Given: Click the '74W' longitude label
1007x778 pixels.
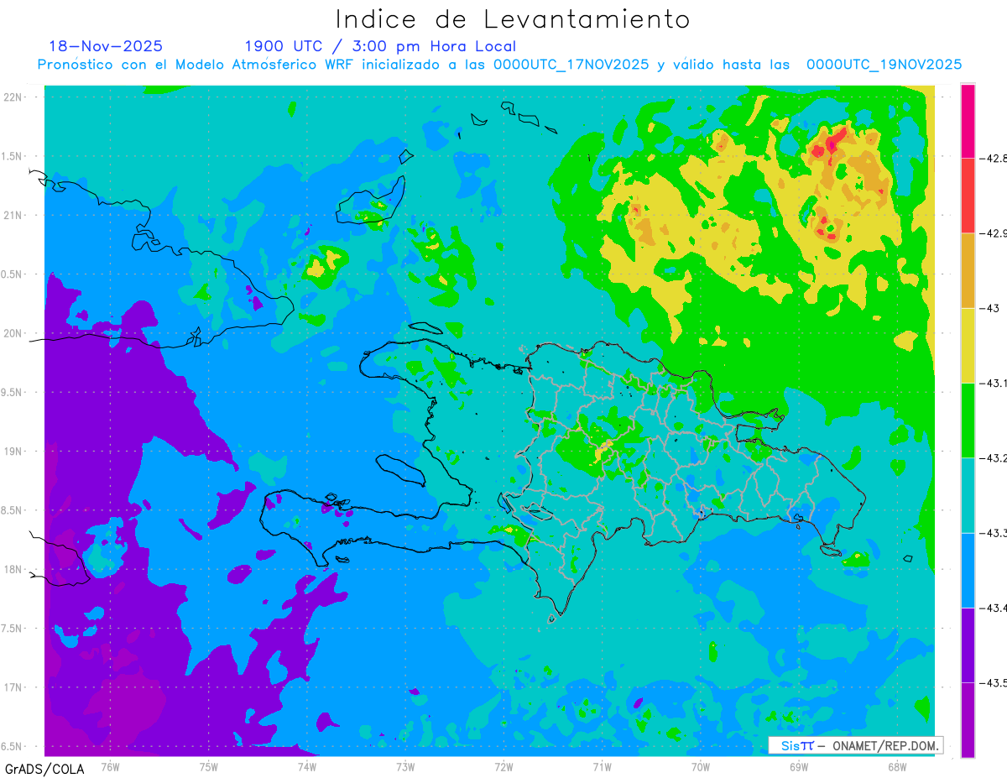Looking at the screenshot, I should point(307,765).
